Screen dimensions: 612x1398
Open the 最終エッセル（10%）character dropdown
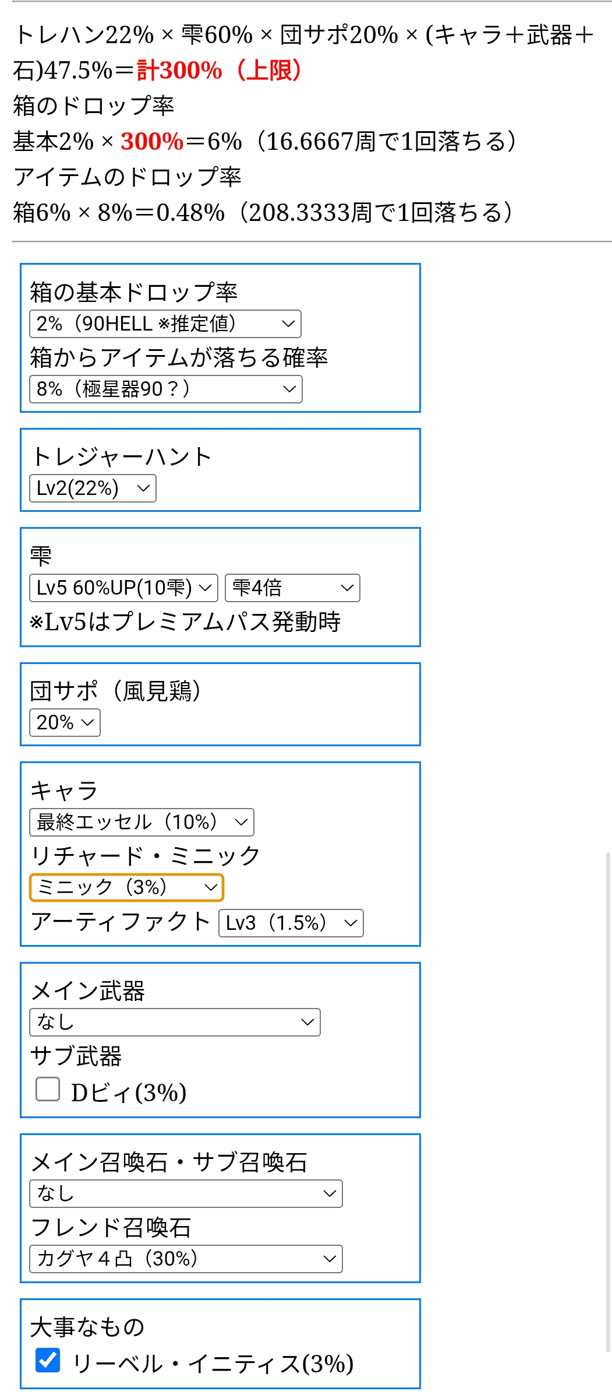[x=141, y=822]
